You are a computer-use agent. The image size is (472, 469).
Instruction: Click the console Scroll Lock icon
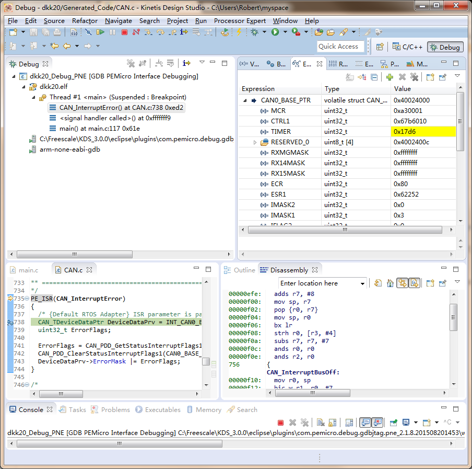pos(332,422)
